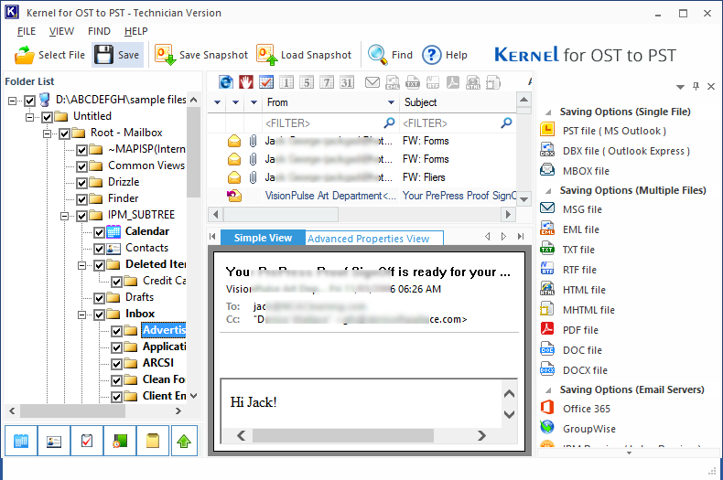Open tasks checklist icon in bottom panel
The height and width of the screenshot is (480, 723).
pyautogui.click(x=87, y=441)
